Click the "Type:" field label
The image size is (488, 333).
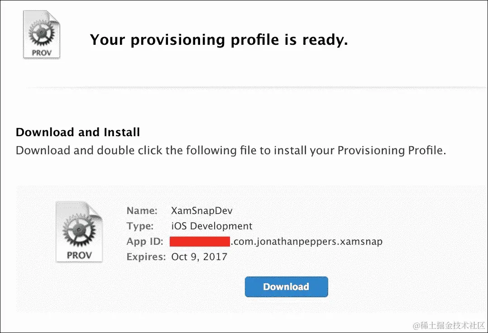point(140,226)
